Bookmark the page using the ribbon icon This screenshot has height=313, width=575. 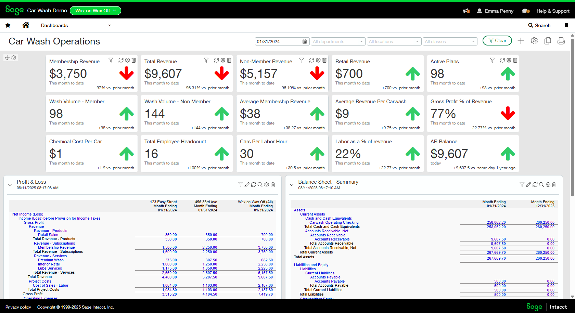[566, 25]
